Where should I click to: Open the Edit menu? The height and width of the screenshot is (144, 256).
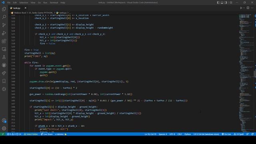pos(15,3)
